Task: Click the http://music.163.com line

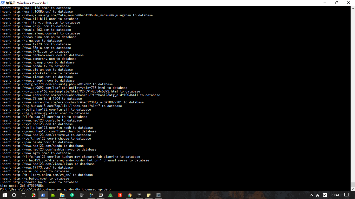Action: click(x=36, y=30)
